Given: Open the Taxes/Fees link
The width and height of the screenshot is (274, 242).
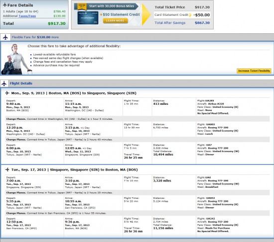Looking at the screenshot, I should [27, 16].
